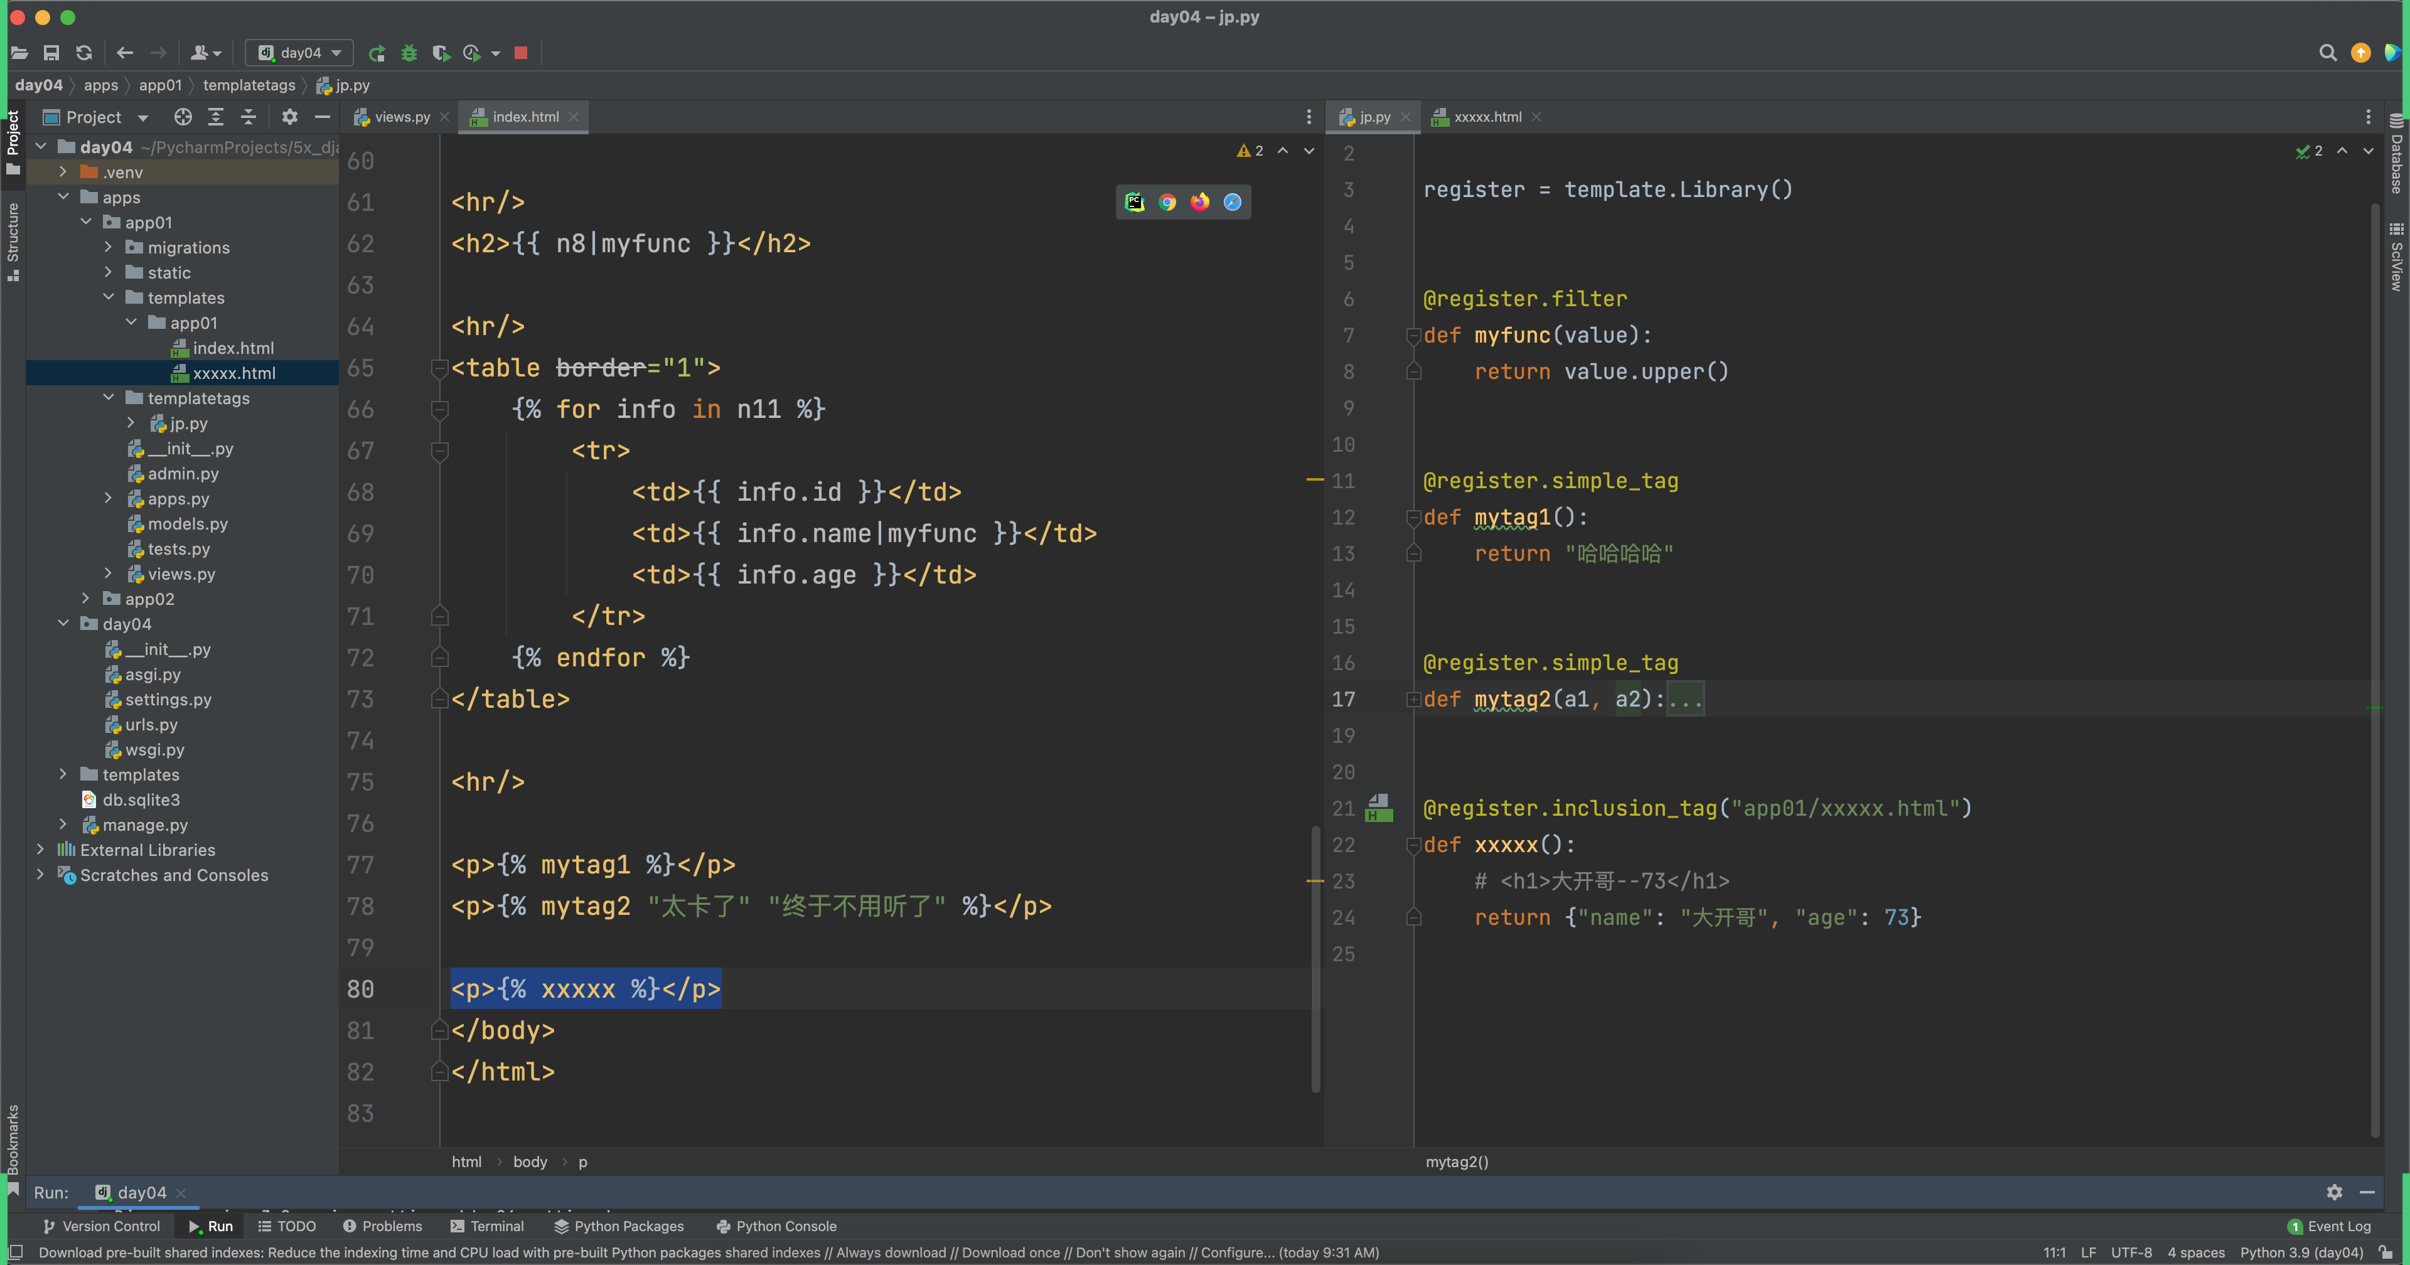
Task: Toggle fold marker on table line 65
Action: 439,368
